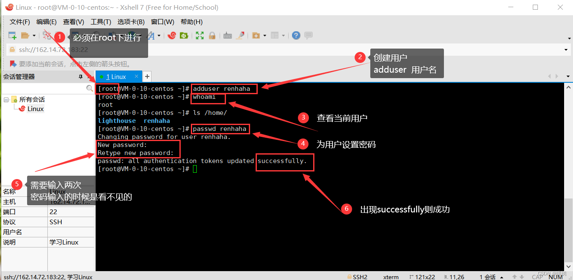Click the + button to open new tab
This screenshot has width=573, height=280.
coord(147,76)
